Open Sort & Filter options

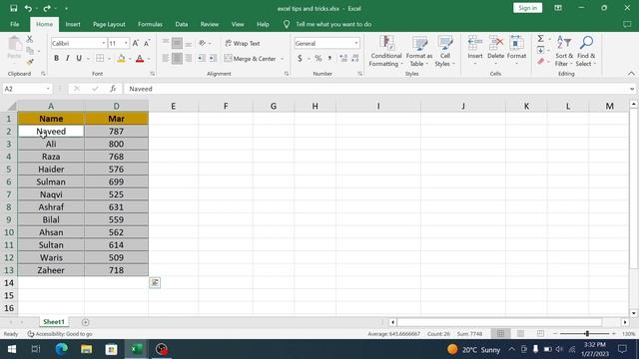coord(564,51)
